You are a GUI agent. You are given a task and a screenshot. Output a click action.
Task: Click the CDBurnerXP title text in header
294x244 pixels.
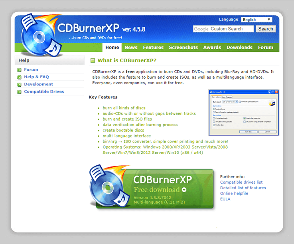(x=88, y=28)
